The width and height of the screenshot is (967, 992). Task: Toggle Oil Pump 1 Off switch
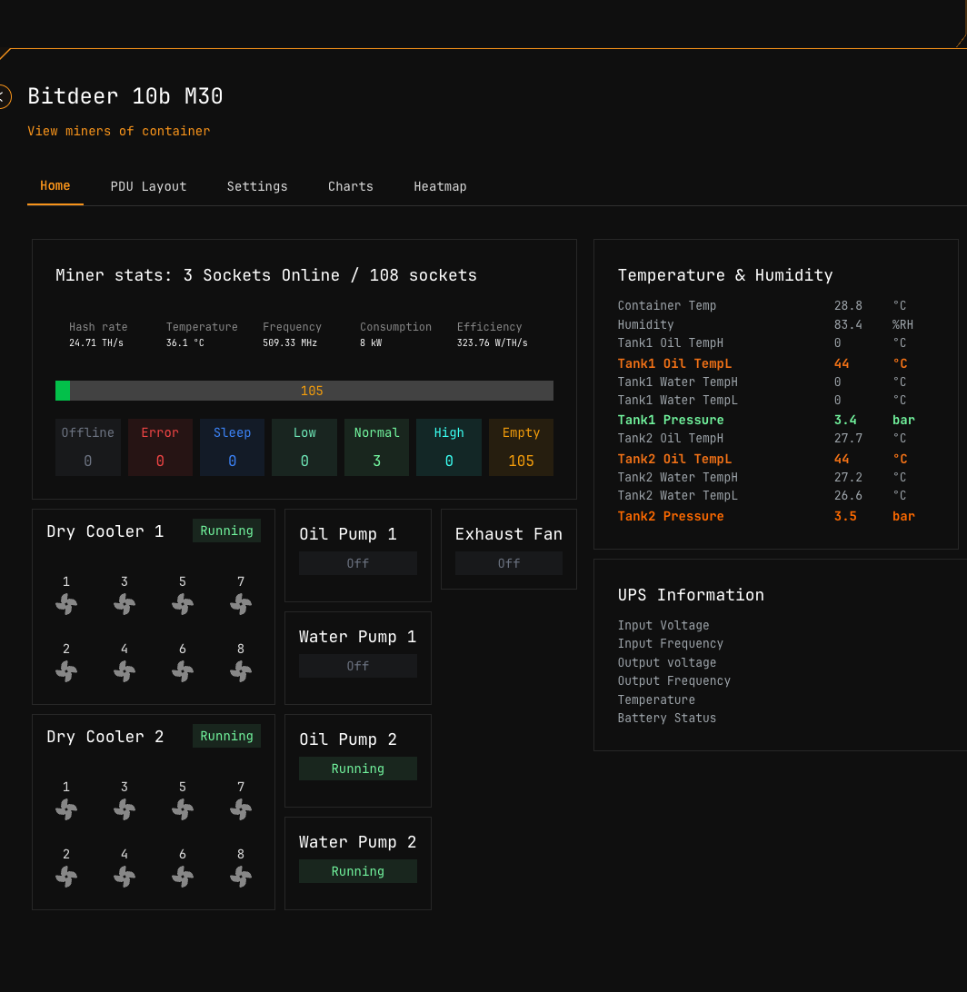[358, 563]
